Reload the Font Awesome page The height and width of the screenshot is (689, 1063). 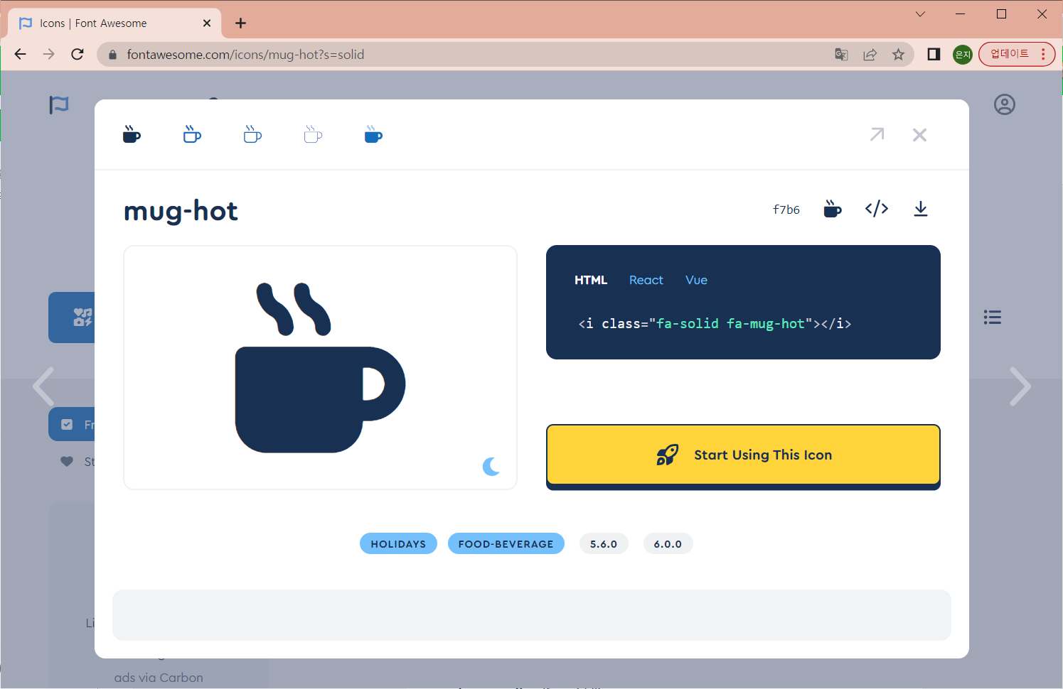[x=78, y=54]
